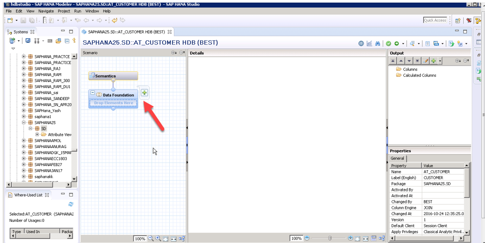
Task: Click the globe icon in editor toolbar
Action: (x=361, y=43)
